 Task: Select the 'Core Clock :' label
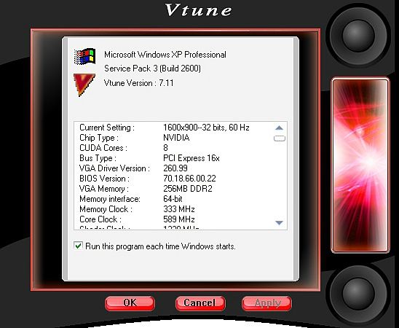click(100, 219)
